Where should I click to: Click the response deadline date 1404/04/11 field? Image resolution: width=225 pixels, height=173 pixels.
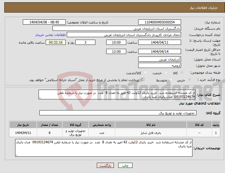(159, 42)
